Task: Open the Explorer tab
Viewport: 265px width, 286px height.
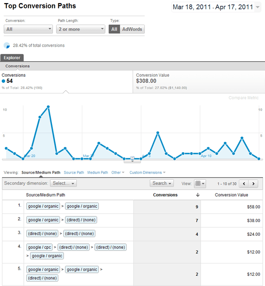Action: point(12,58)
